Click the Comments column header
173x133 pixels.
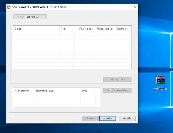pos(123,29)
